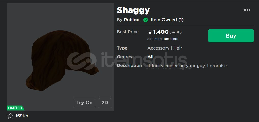Viewport: 259px width, 122px height.
Task: Click the Item Owned (1) label
Action: pos(167,20)
